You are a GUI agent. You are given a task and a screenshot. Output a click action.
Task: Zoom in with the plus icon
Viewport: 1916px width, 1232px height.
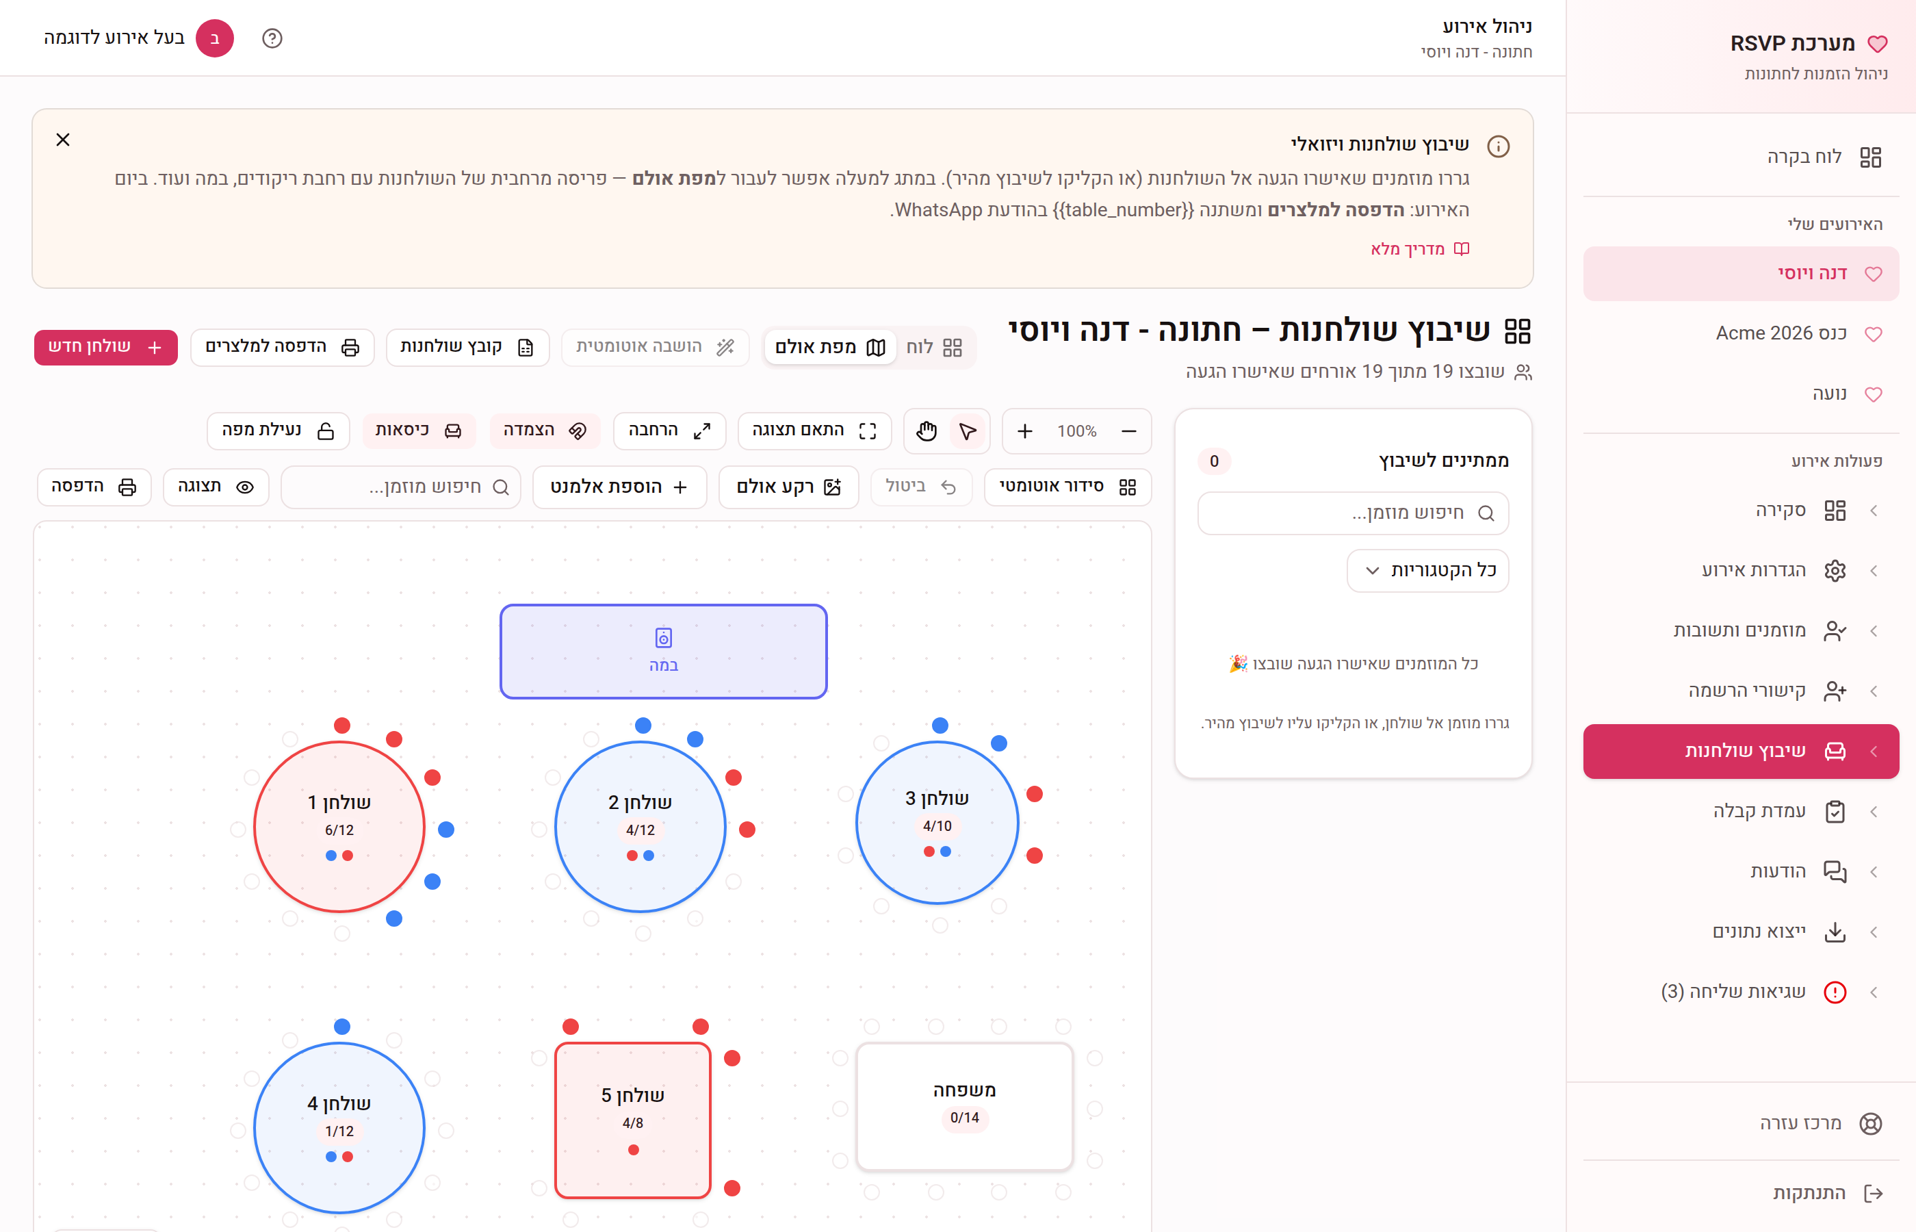point(1024,431)
